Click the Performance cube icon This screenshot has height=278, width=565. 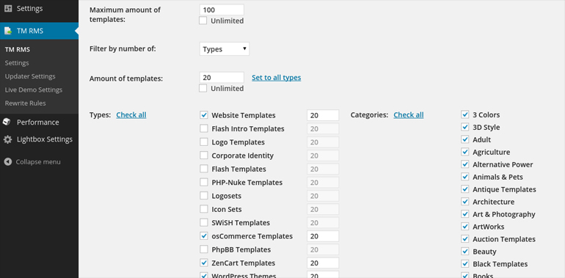[7, 122]
